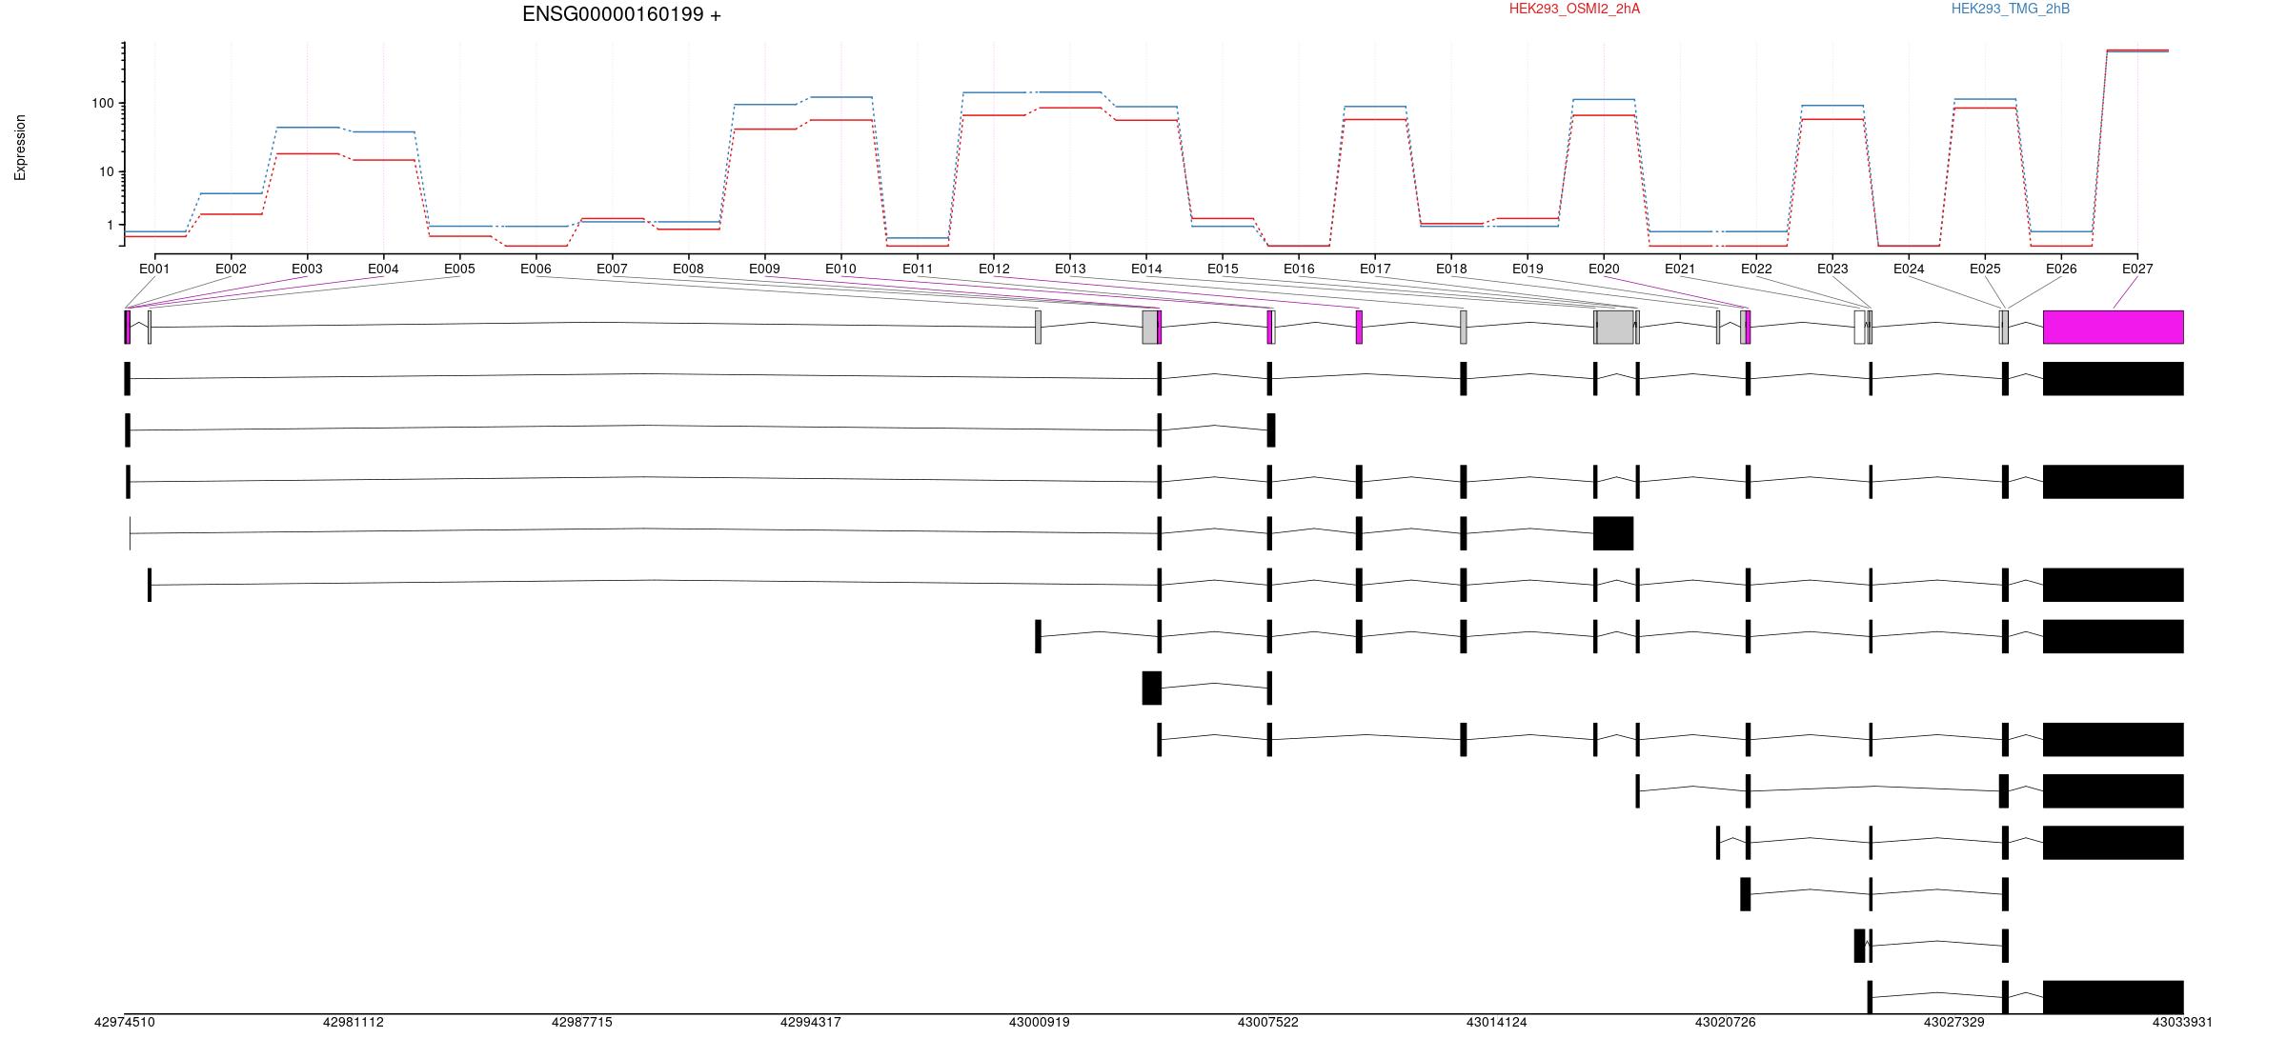Click exon bin label E018
The width and height of the screenshot is (2287, 1038).
click(x=1451, y=269)
